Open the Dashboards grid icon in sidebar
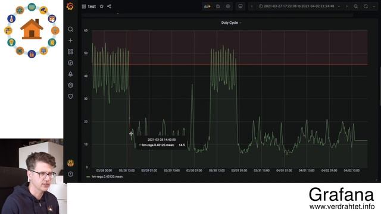The height and width of the screenshot is (214, 381). click(70, 52)
